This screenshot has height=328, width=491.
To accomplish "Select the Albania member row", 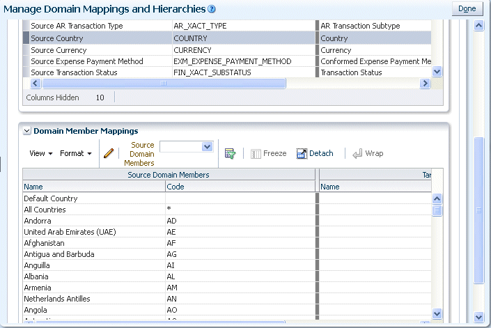I will (227, 276).
